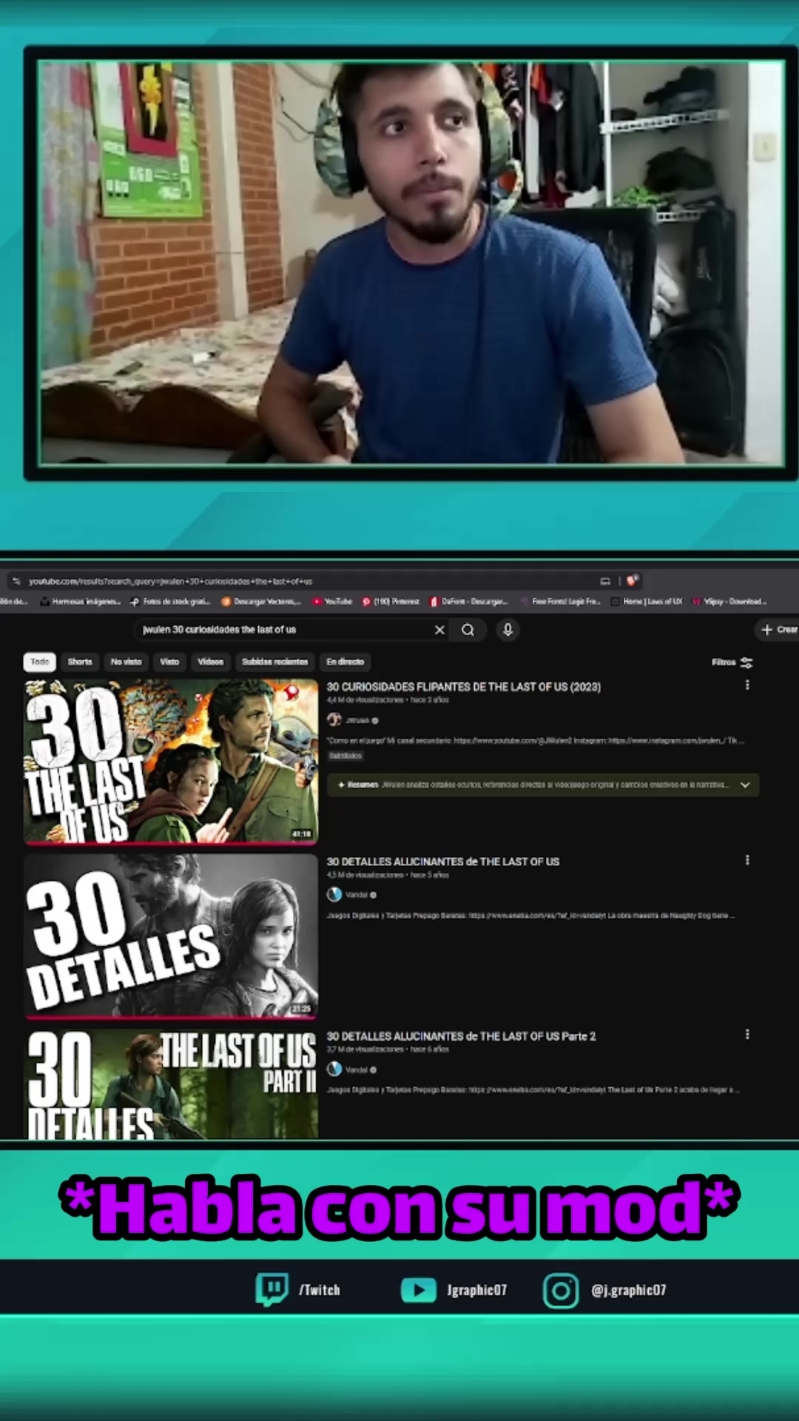Click the site info icon in the address bar
Viewport: 799px width, 1421px height.
click(16, 582)
